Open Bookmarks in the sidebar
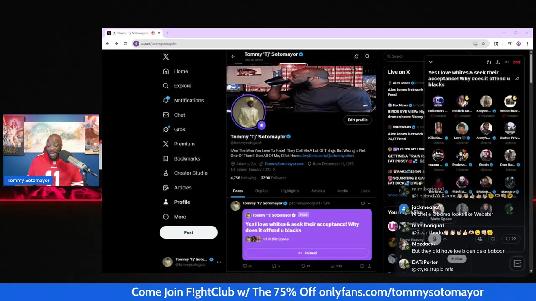The image size is (536, 301). (182, 158)
